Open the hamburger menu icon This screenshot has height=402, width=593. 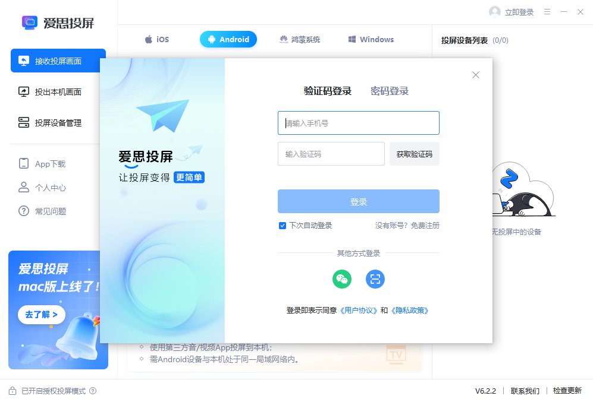pos(547,12)
